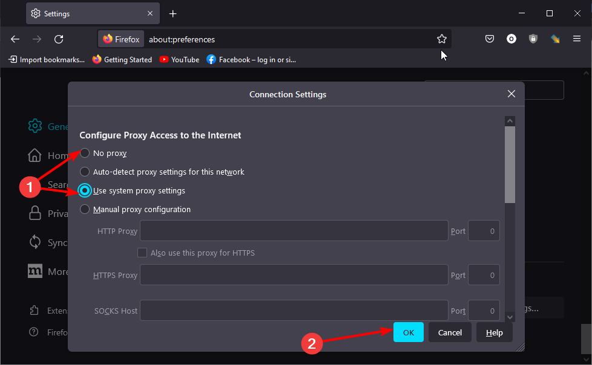Click the Help button
The height and width of the screenshot is (365, 592).
point(494,332)
